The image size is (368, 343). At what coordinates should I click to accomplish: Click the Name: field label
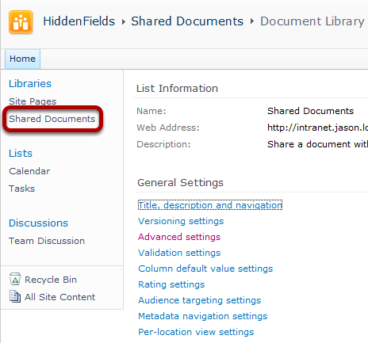(x=151, y=111)
